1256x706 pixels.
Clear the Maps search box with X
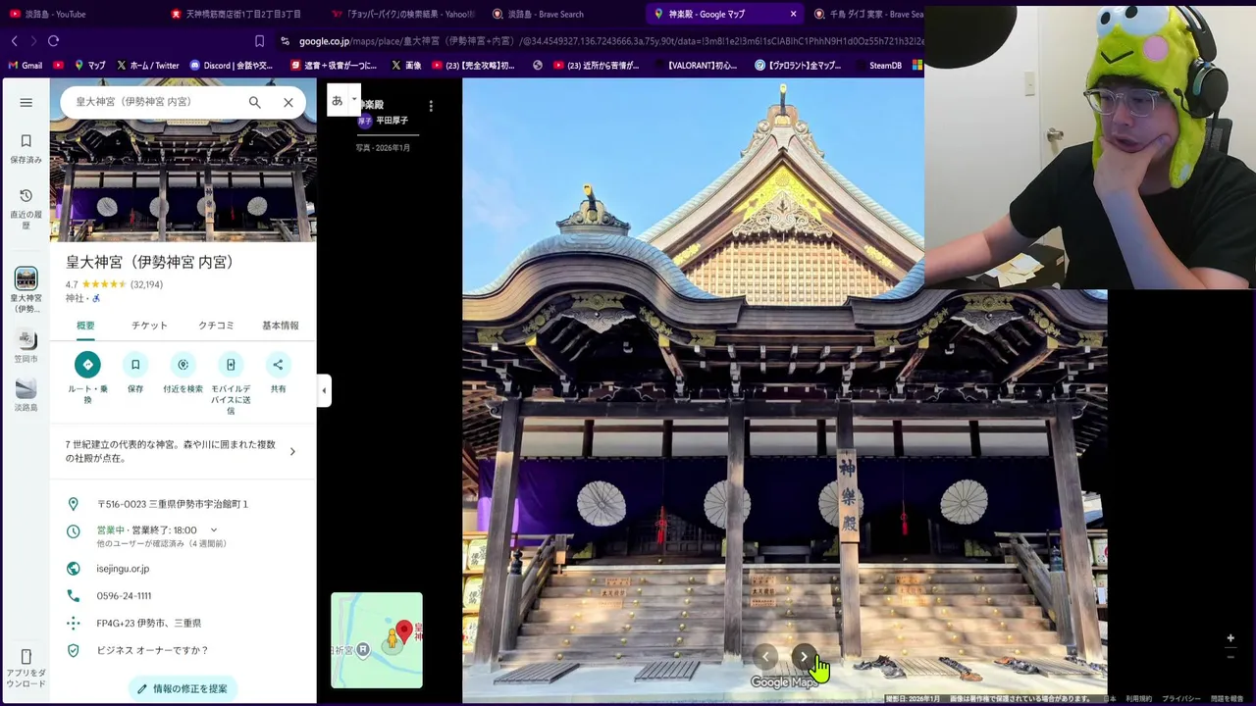pyautogui.click(x=288, y=102)
